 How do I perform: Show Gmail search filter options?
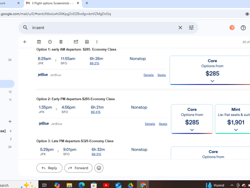click(191, 28)
